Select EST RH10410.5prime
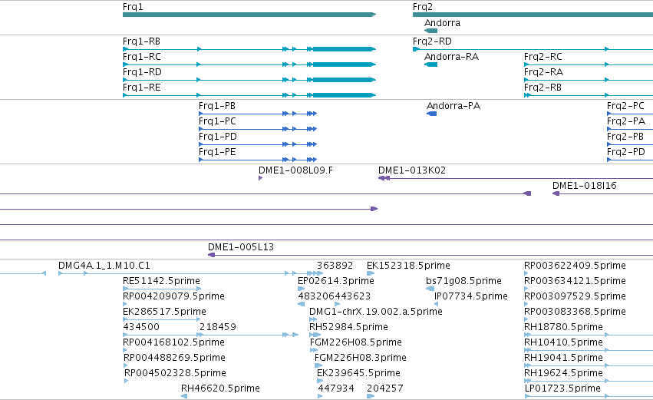This screenshot has height=400, width=653. 563,342
